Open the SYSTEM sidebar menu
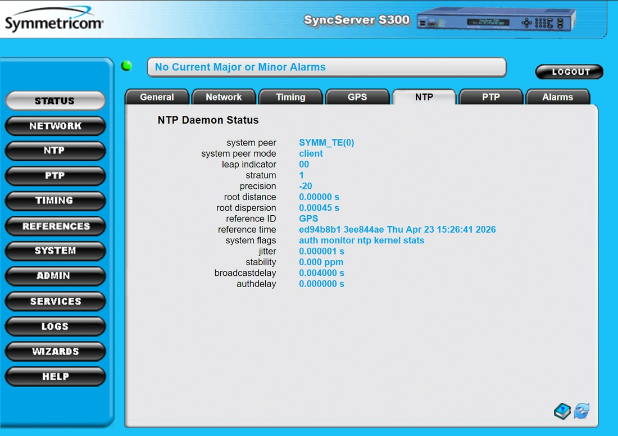This screenshot has height=436, width=618. point(55,251)
